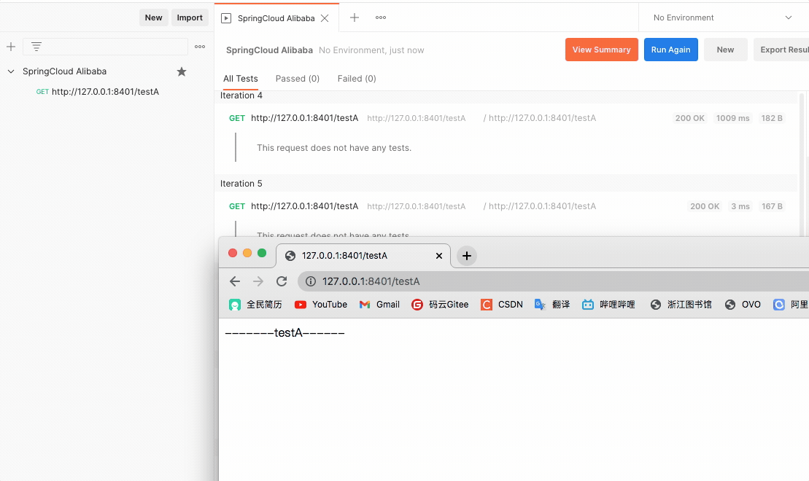The image size is (809, 481).
Task: Open the 全民简历 bookmark
Action: tap(255, 305)
